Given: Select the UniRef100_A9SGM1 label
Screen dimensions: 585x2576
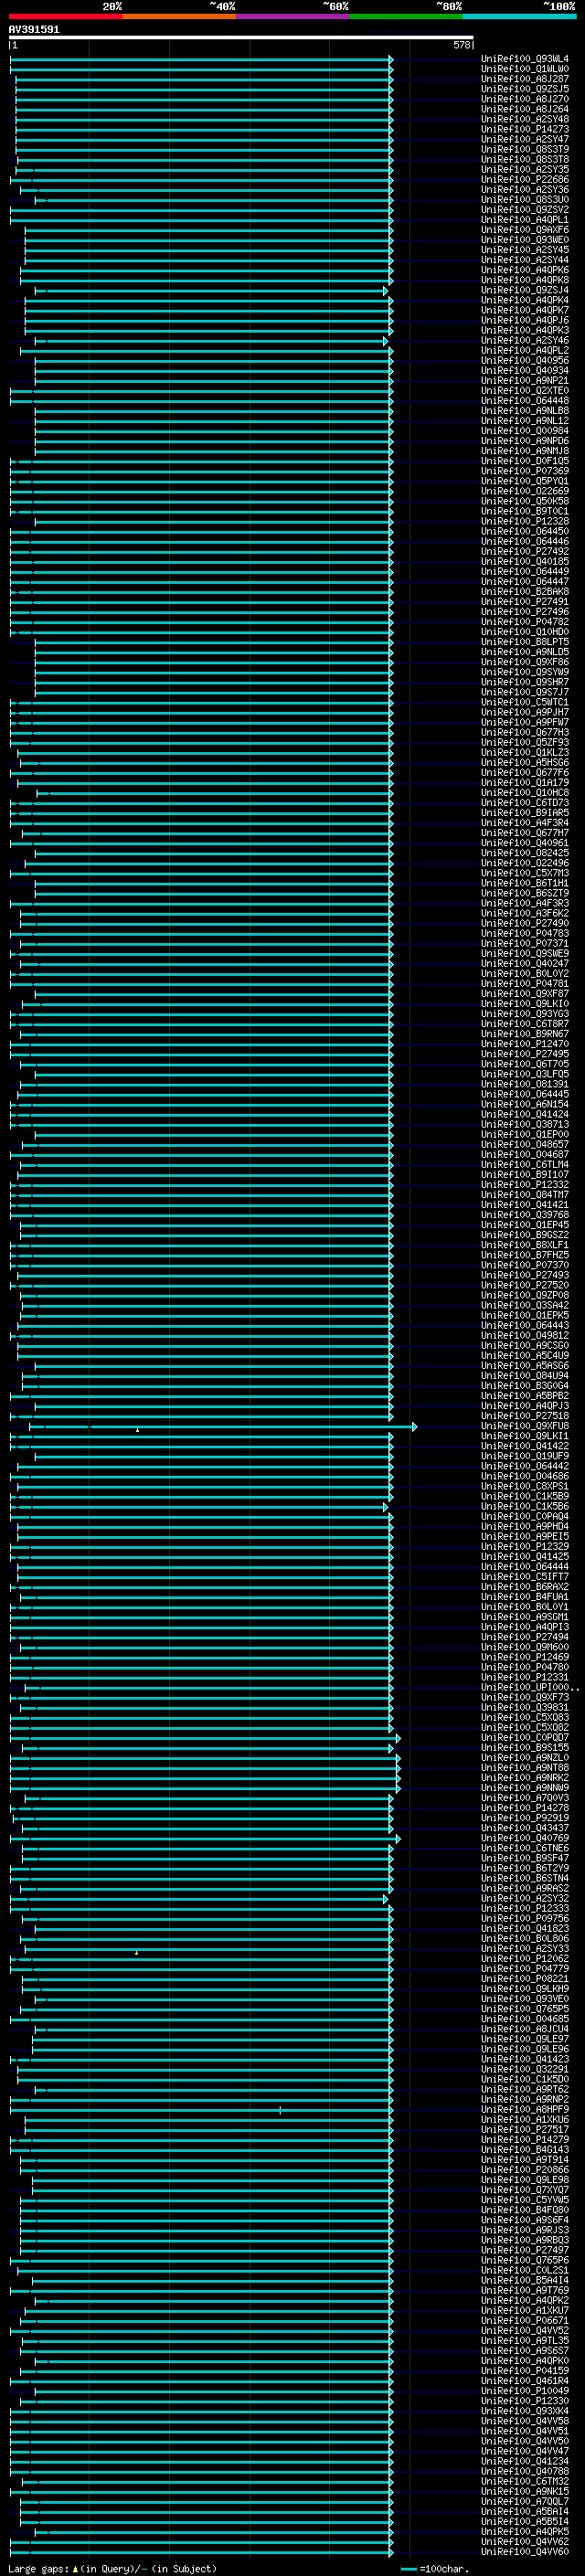Looking at the screenshot, I should tap(524, 1617).
